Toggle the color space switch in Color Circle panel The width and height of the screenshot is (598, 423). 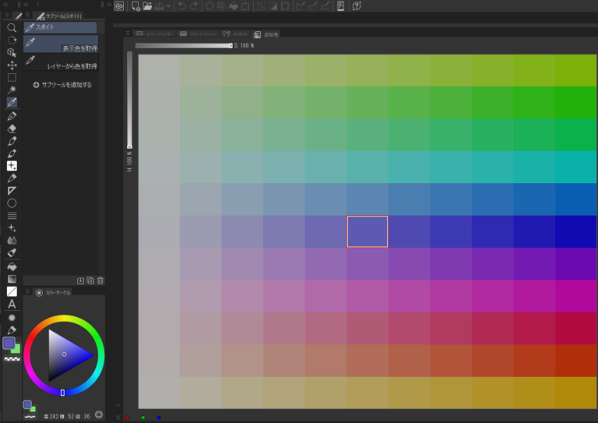coord(99,414)
